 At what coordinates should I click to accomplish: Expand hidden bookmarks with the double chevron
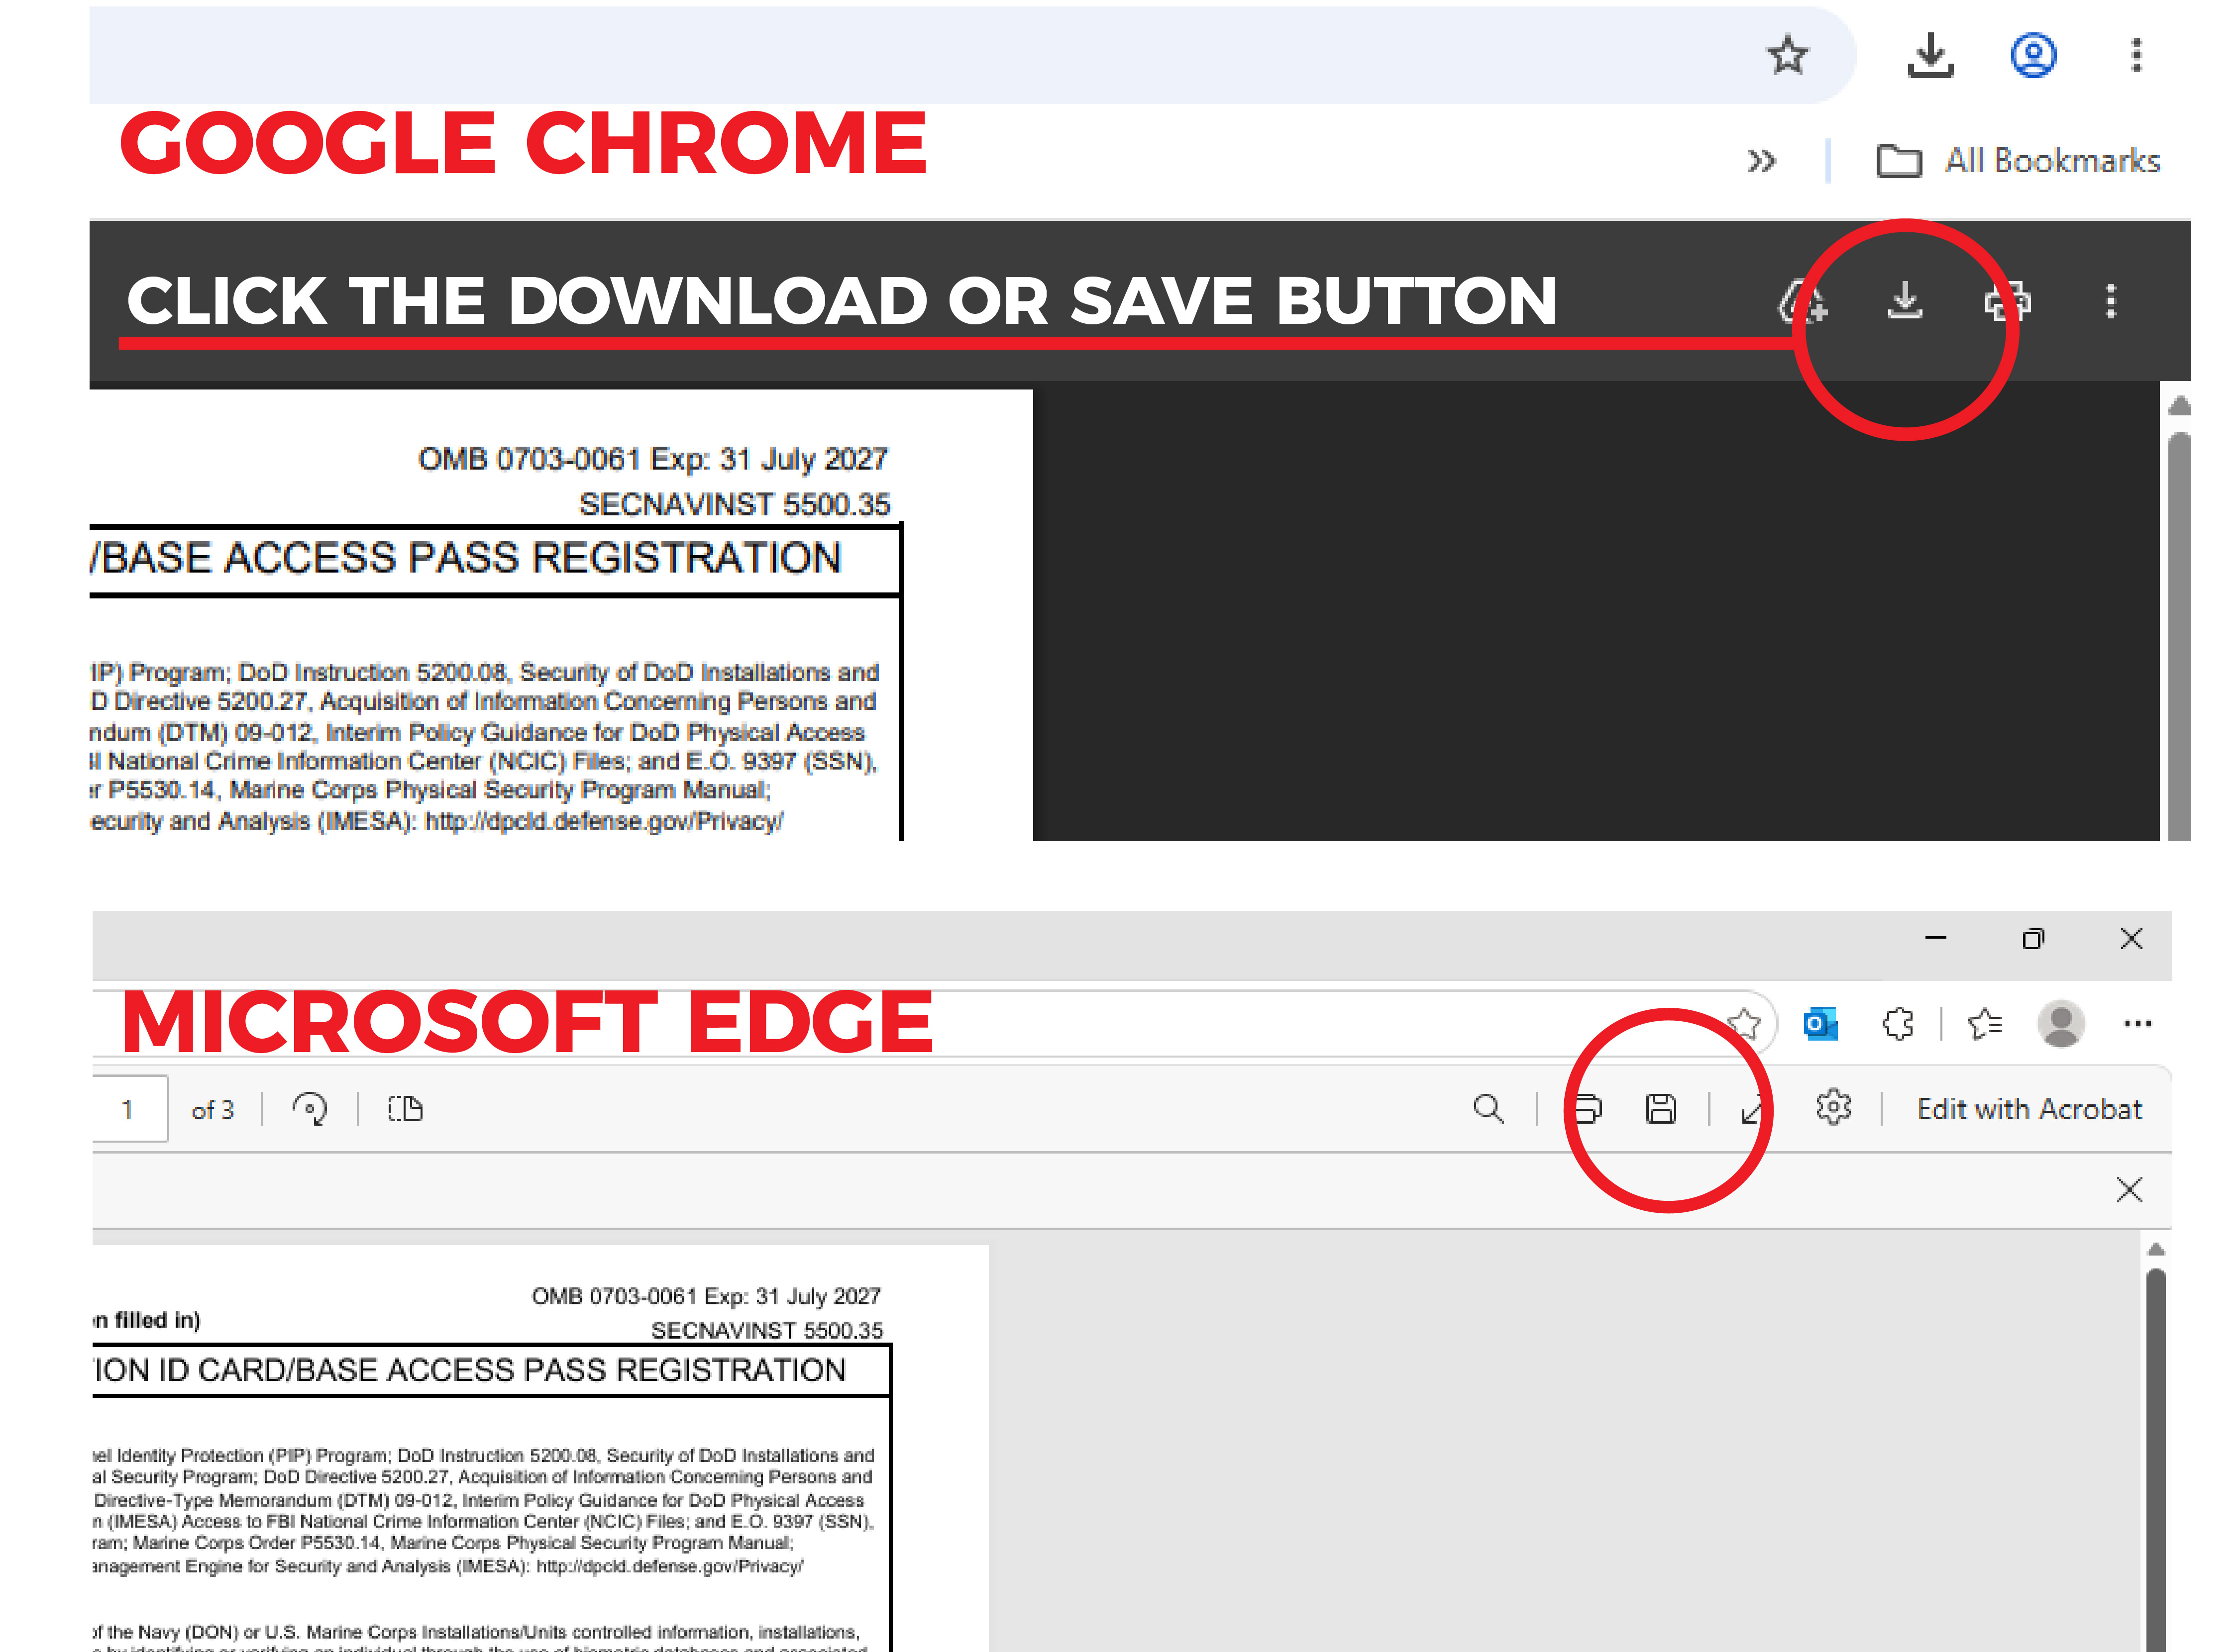pos(1761,161)
